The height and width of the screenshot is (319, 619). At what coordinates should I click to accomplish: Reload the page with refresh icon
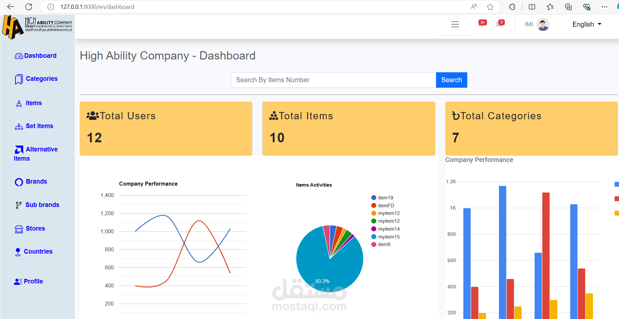click(29, 7)
